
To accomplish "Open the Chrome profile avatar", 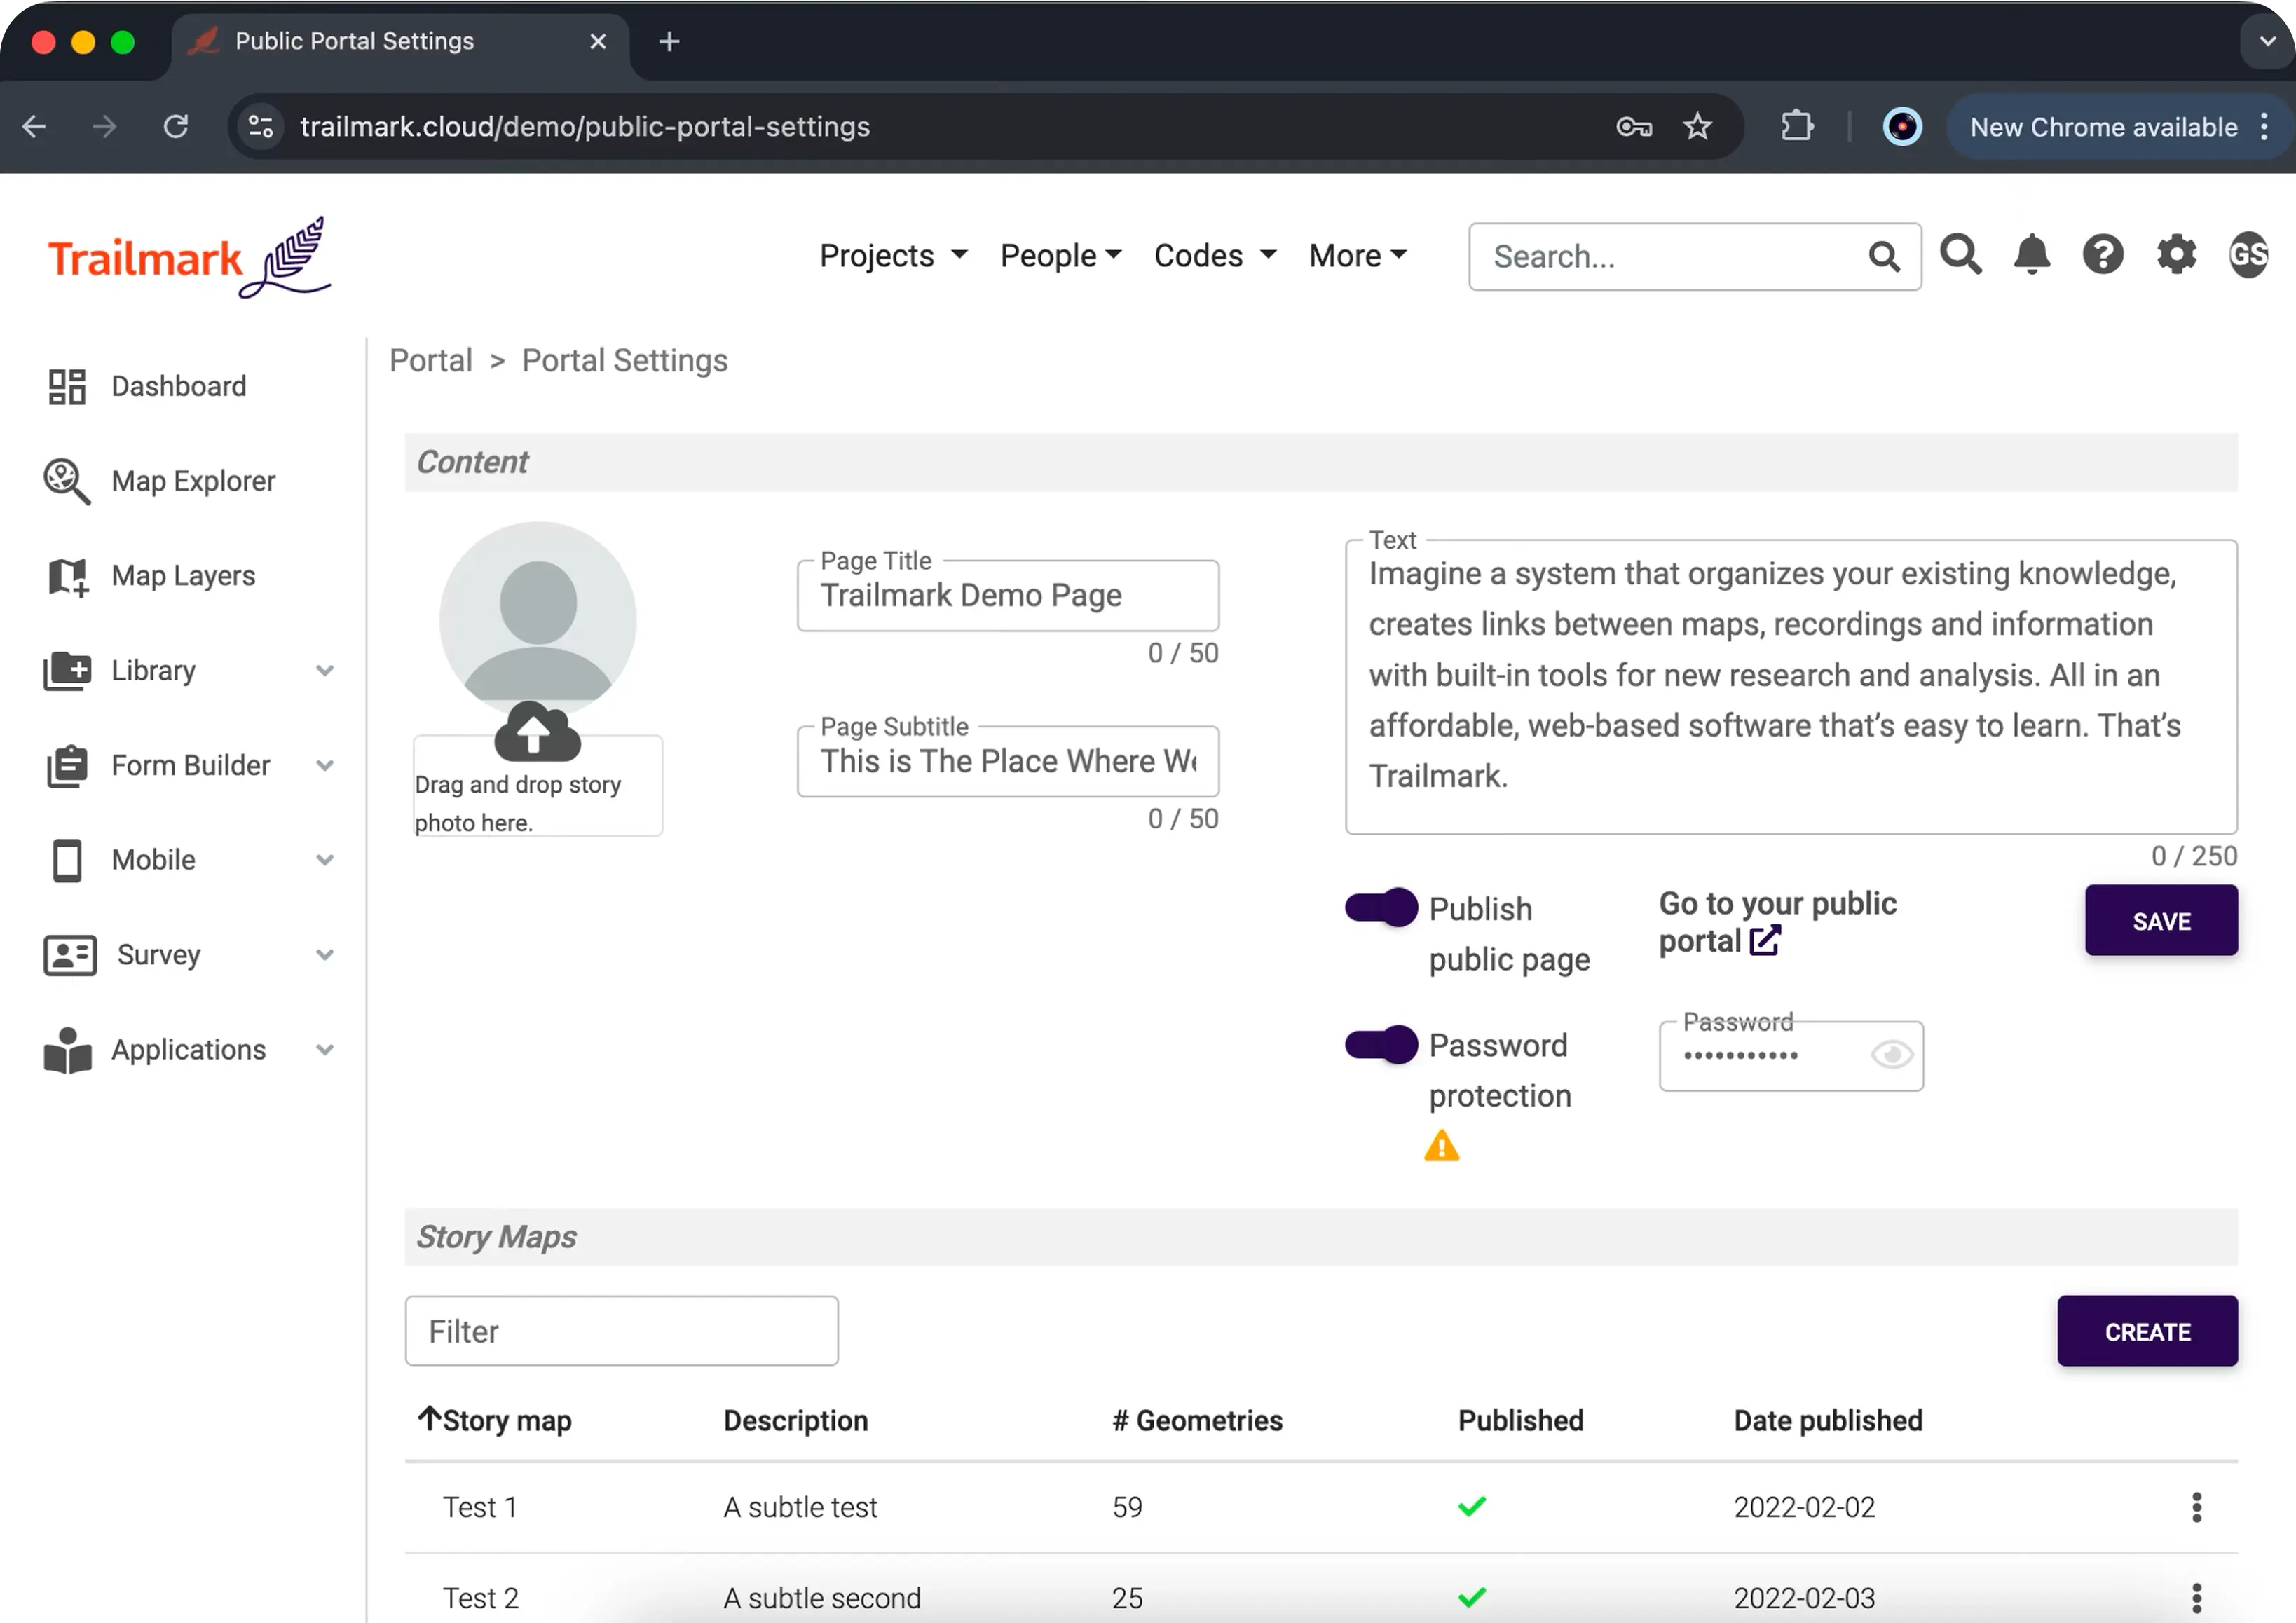I will 1902,127.
